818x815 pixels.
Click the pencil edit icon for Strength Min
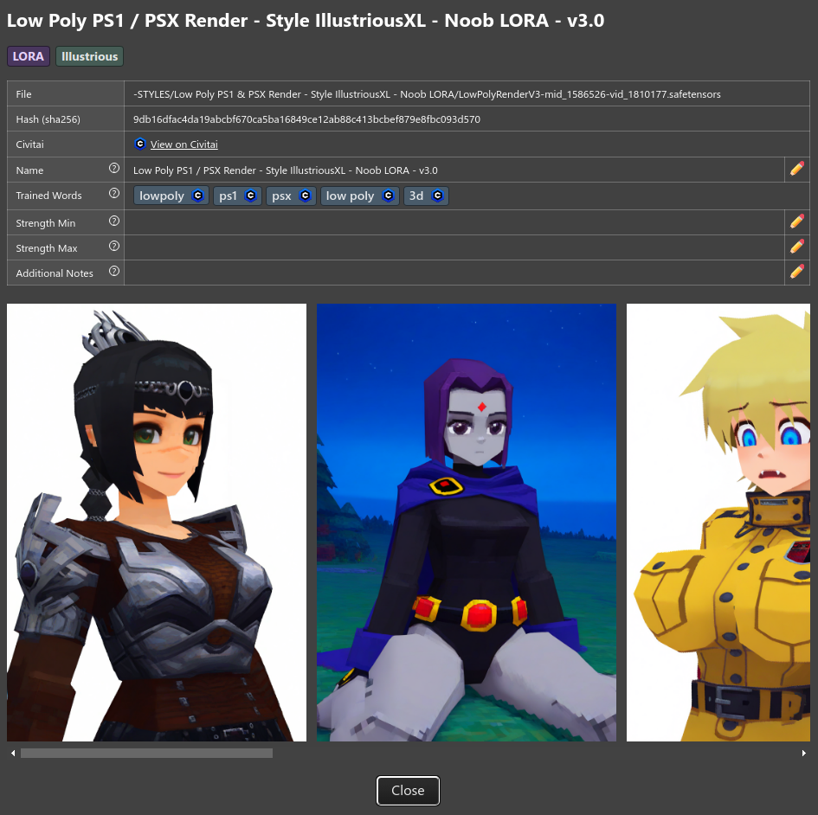tap(796, 221)
